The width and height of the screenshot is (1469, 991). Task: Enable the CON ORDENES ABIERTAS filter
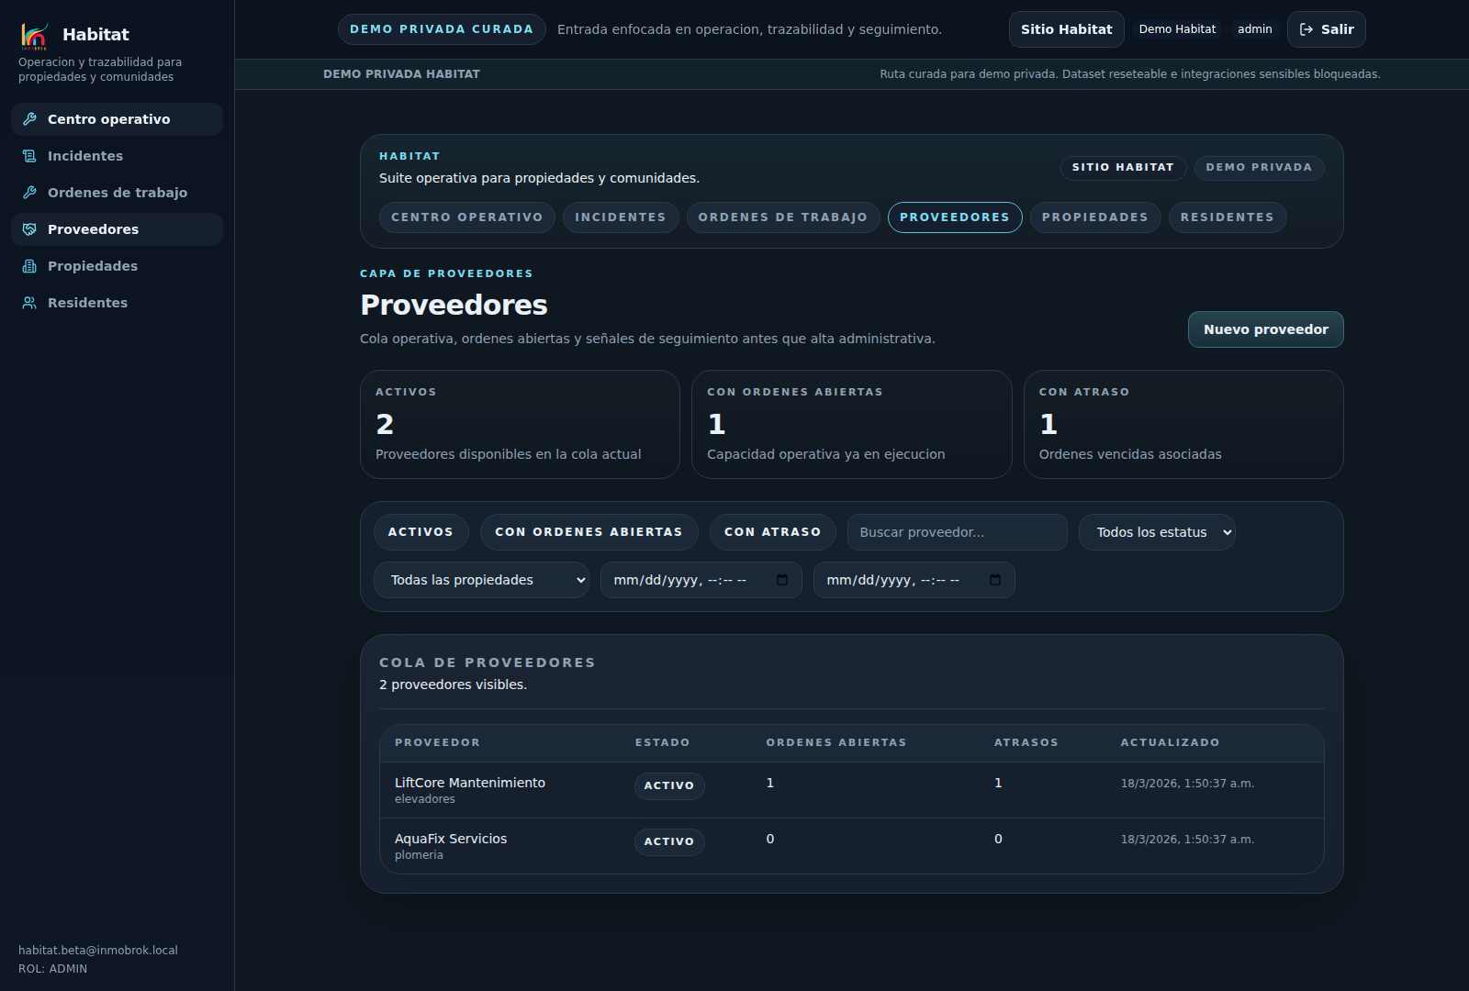589,531
